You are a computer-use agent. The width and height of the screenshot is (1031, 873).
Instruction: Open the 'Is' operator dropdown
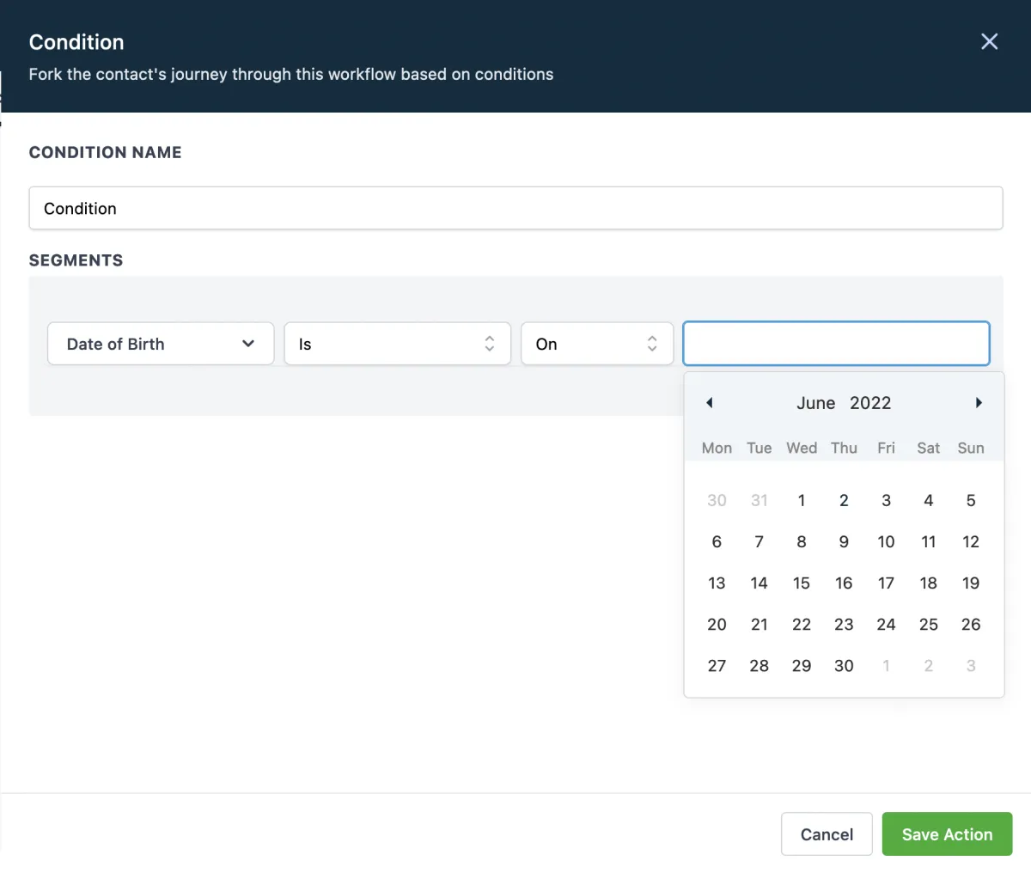(x=397, y=344)
